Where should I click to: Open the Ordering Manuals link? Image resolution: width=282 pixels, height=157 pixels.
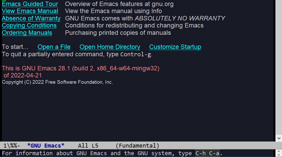click(27, 33)
